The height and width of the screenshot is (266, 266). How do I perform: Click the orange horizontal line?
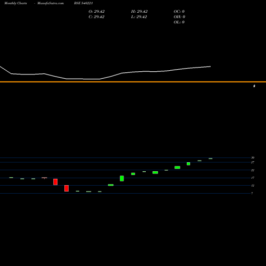(x=133, y=82)
